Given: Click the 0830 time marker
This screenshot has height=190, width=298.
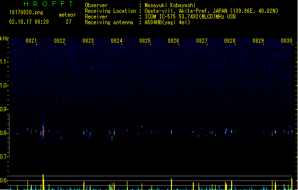Looking at the screenshot, I should point(287,41).
